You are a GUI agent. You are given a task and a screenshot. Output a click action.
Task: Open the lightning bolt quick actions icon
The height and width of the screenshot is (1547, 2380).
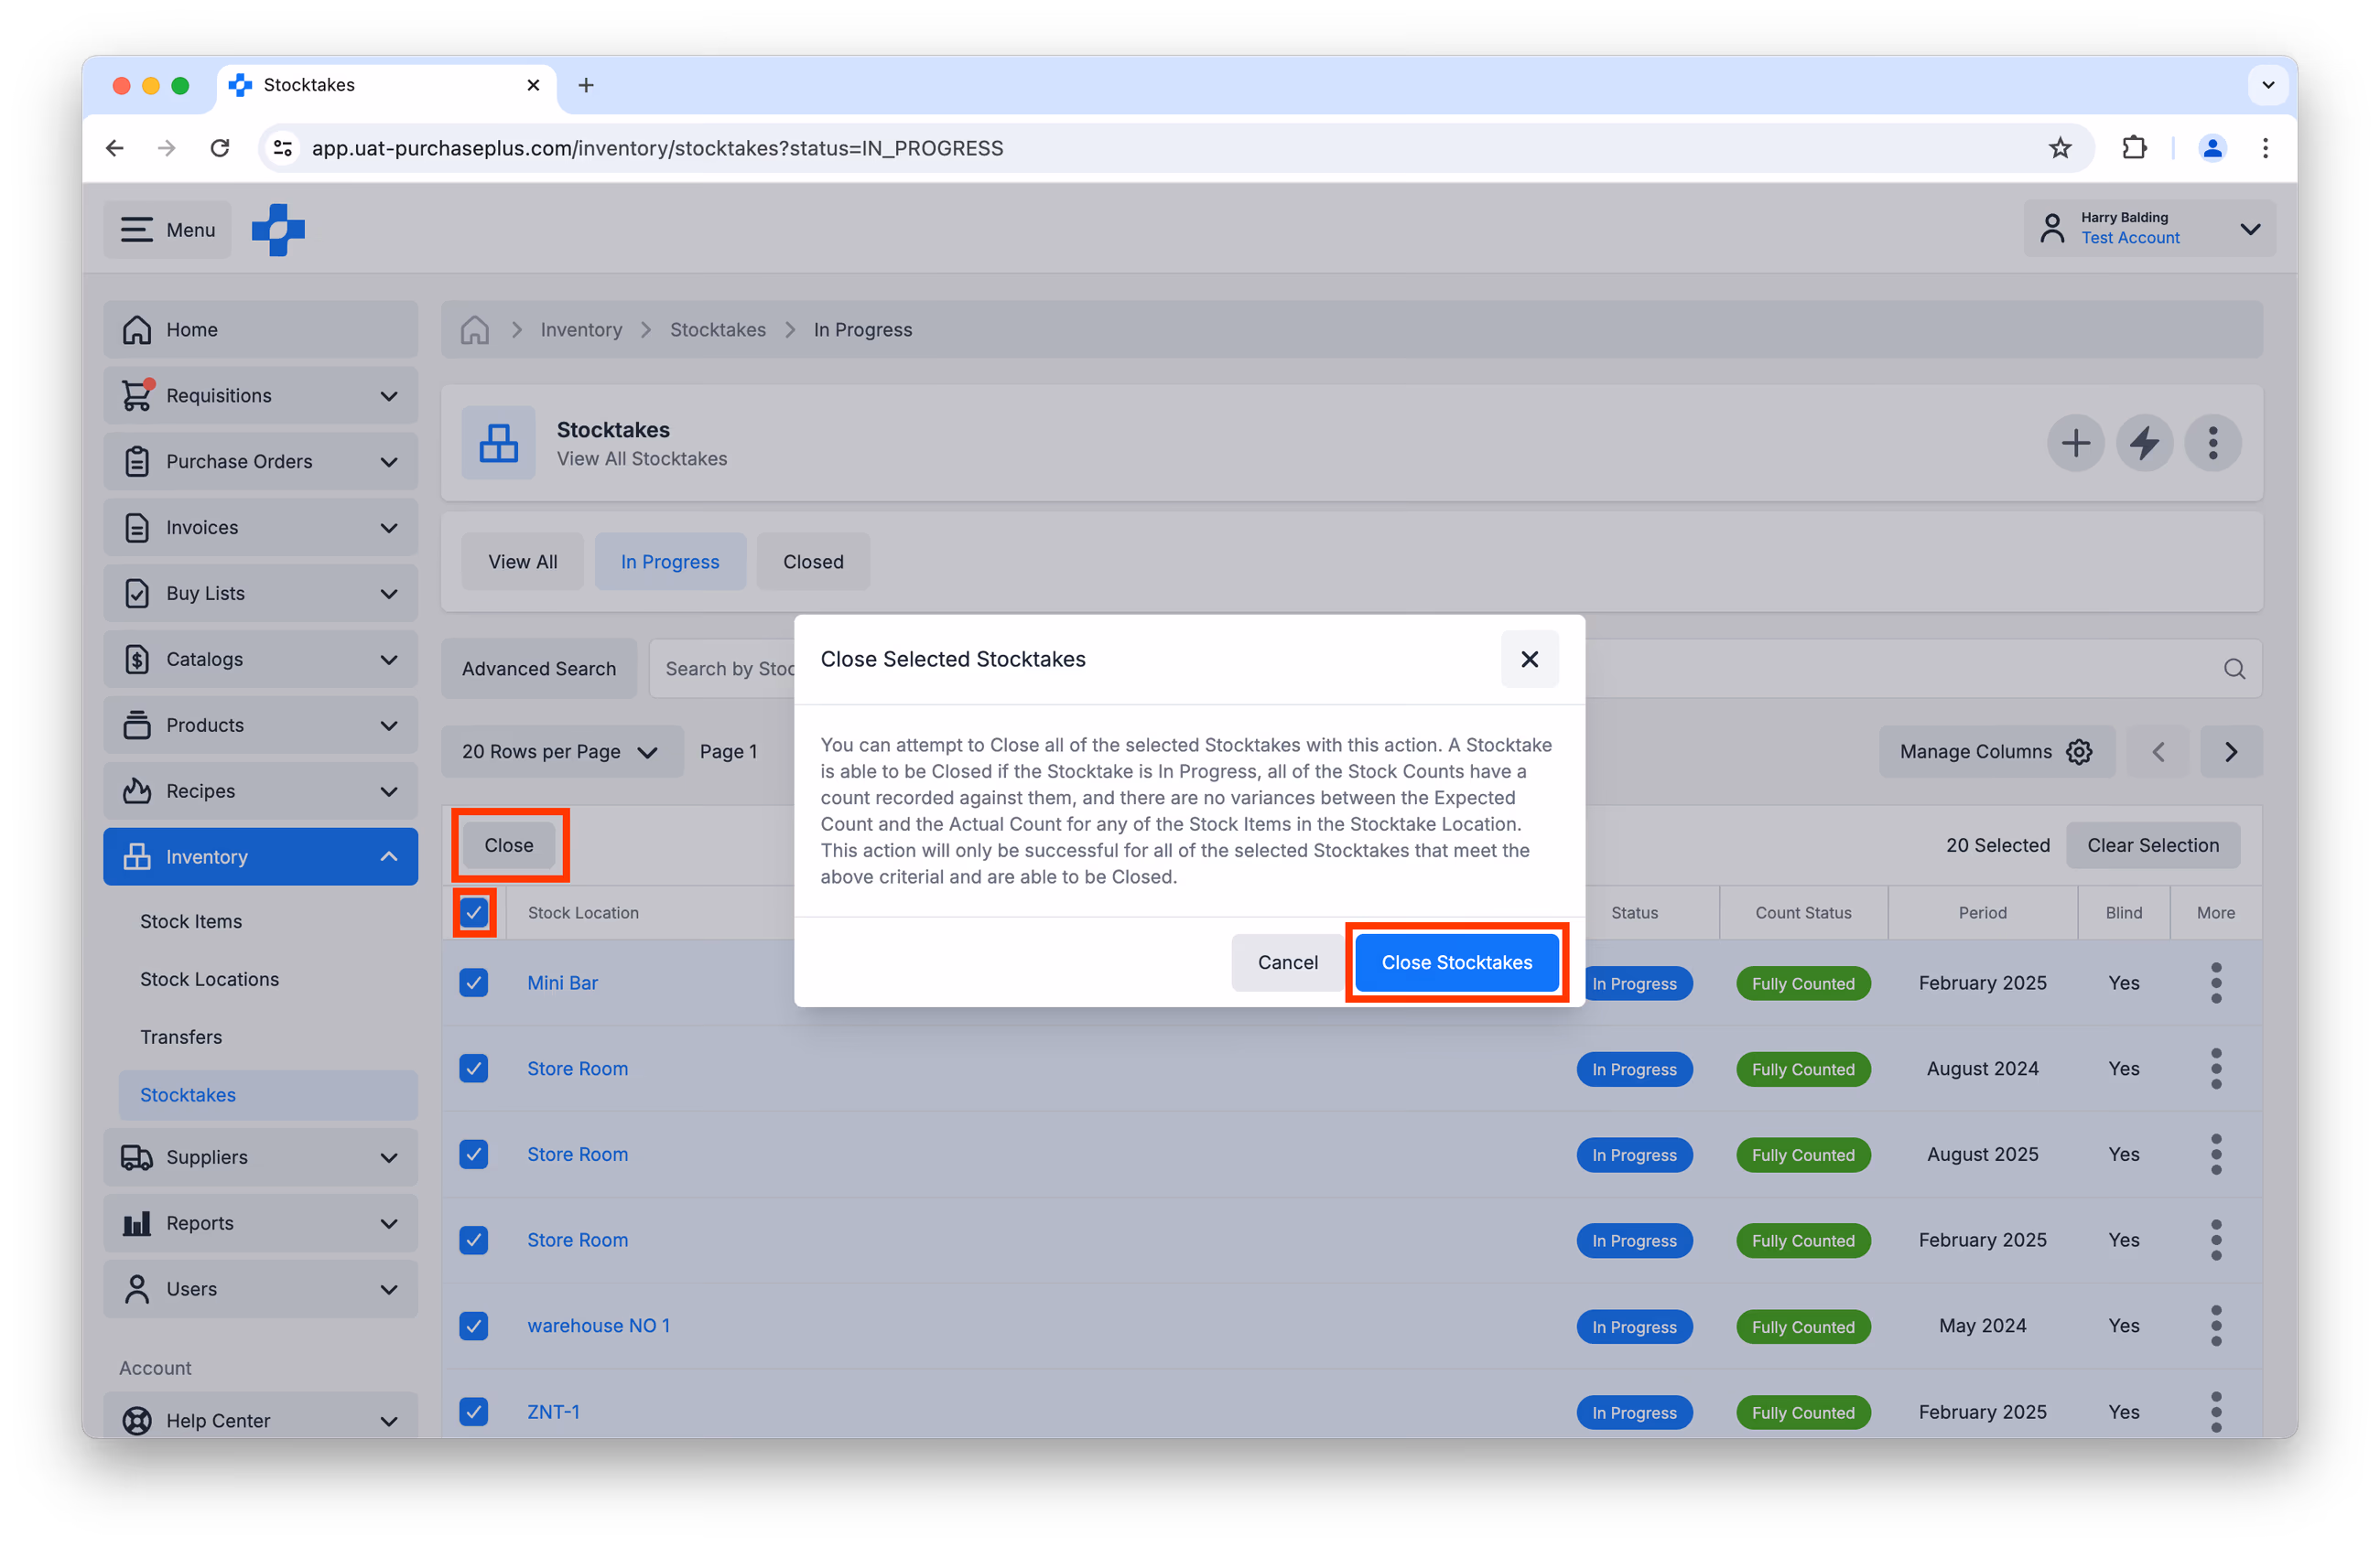[x=2144, y=443]
